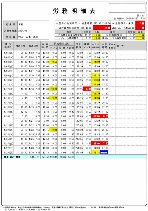The width and height of the screenshot is (148, 211).
Task: Select the 4/03(水) date cell
Action: point(8,57)
